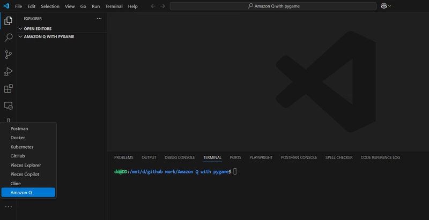Select Kubernetes from the views list
The image size is (429, 220).
pyautogui.click(x=28, y=147)
